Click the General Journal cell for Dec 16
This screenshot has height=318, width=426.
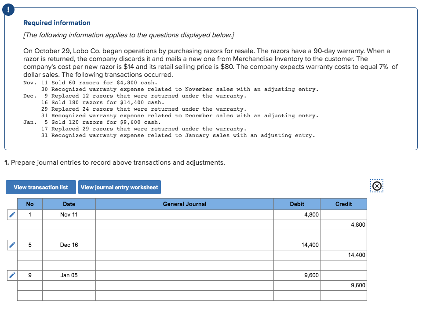click(x=184, y=245)
